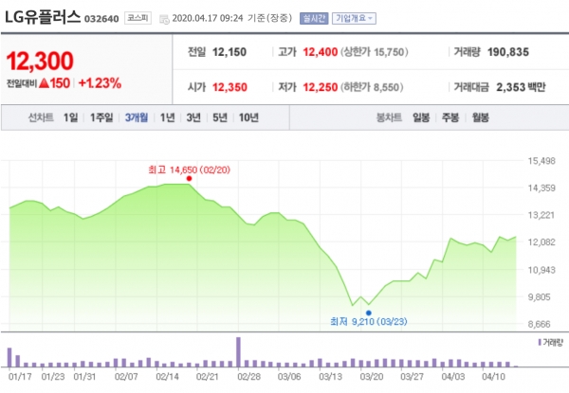The height and width of the screenshot is (393, 569).
Task: Switch to 일봉 candlestick chart
Action: (421, 117)
